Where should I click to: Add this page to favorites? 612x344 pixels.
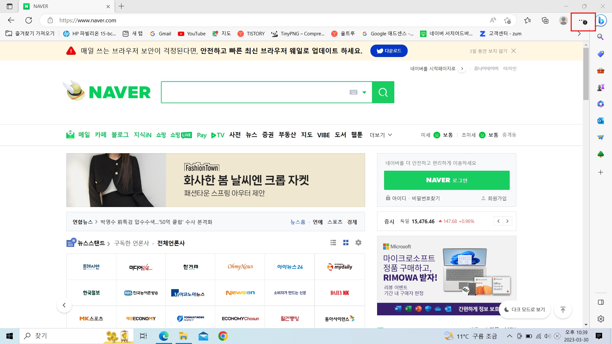point(507,20)
